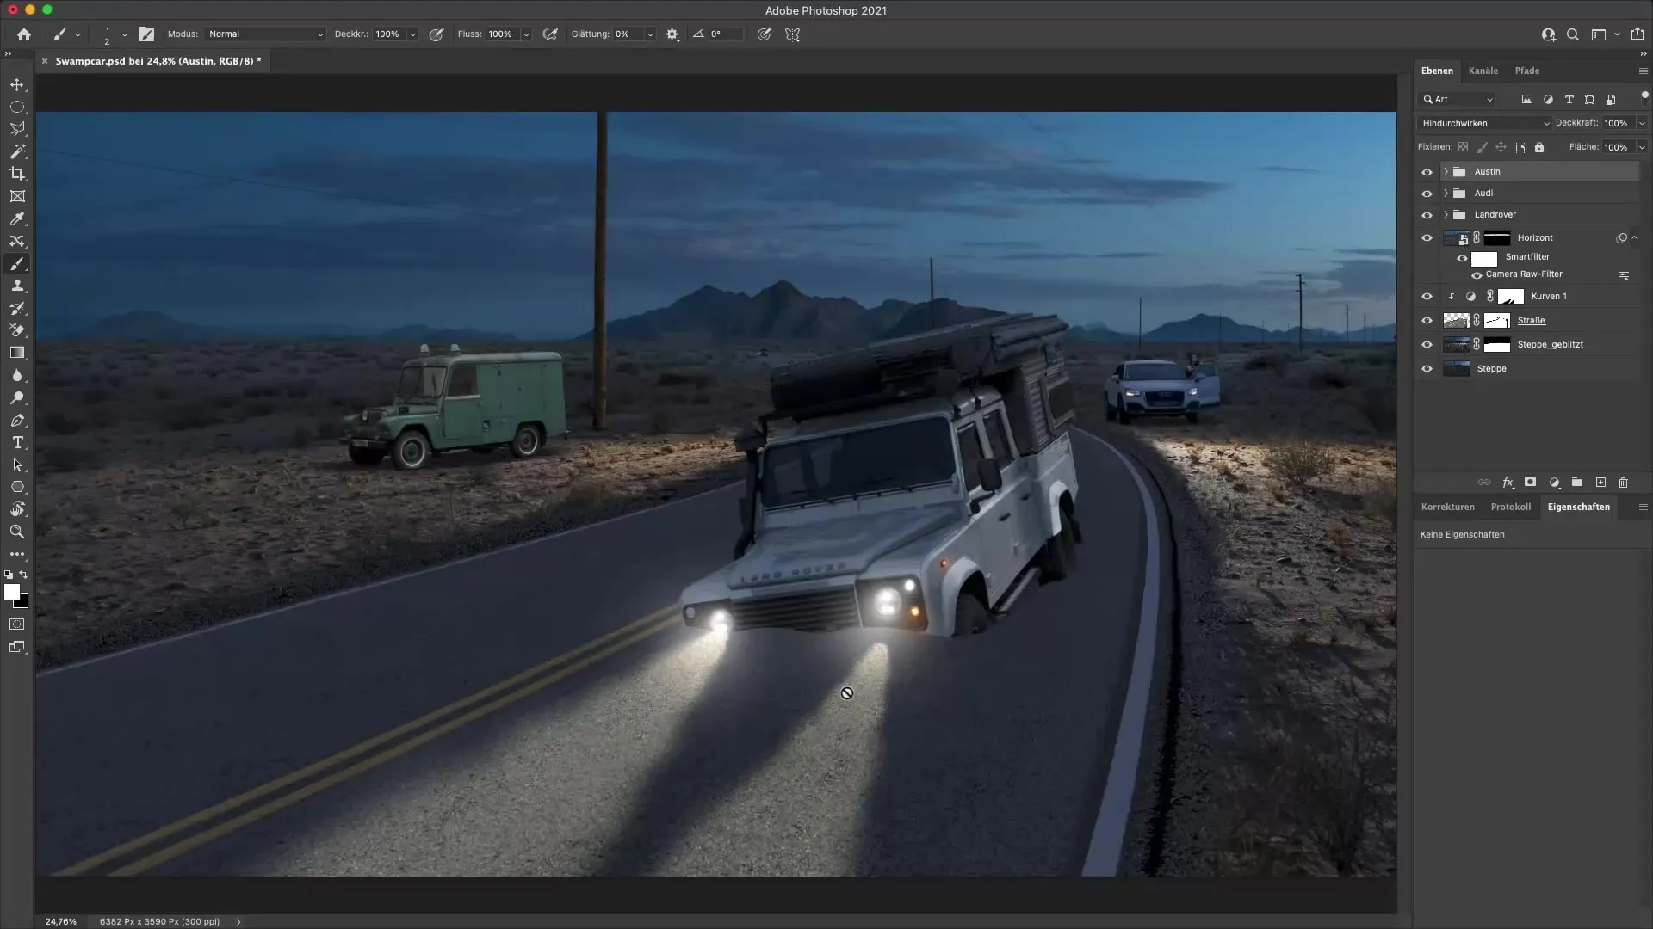This screenshot has width=1653, height=929.
Task: Open the layer filter type dropdown showing Art
Action: 1458,99
